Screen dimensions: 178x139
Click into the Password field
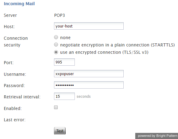[x=89, y=85]
